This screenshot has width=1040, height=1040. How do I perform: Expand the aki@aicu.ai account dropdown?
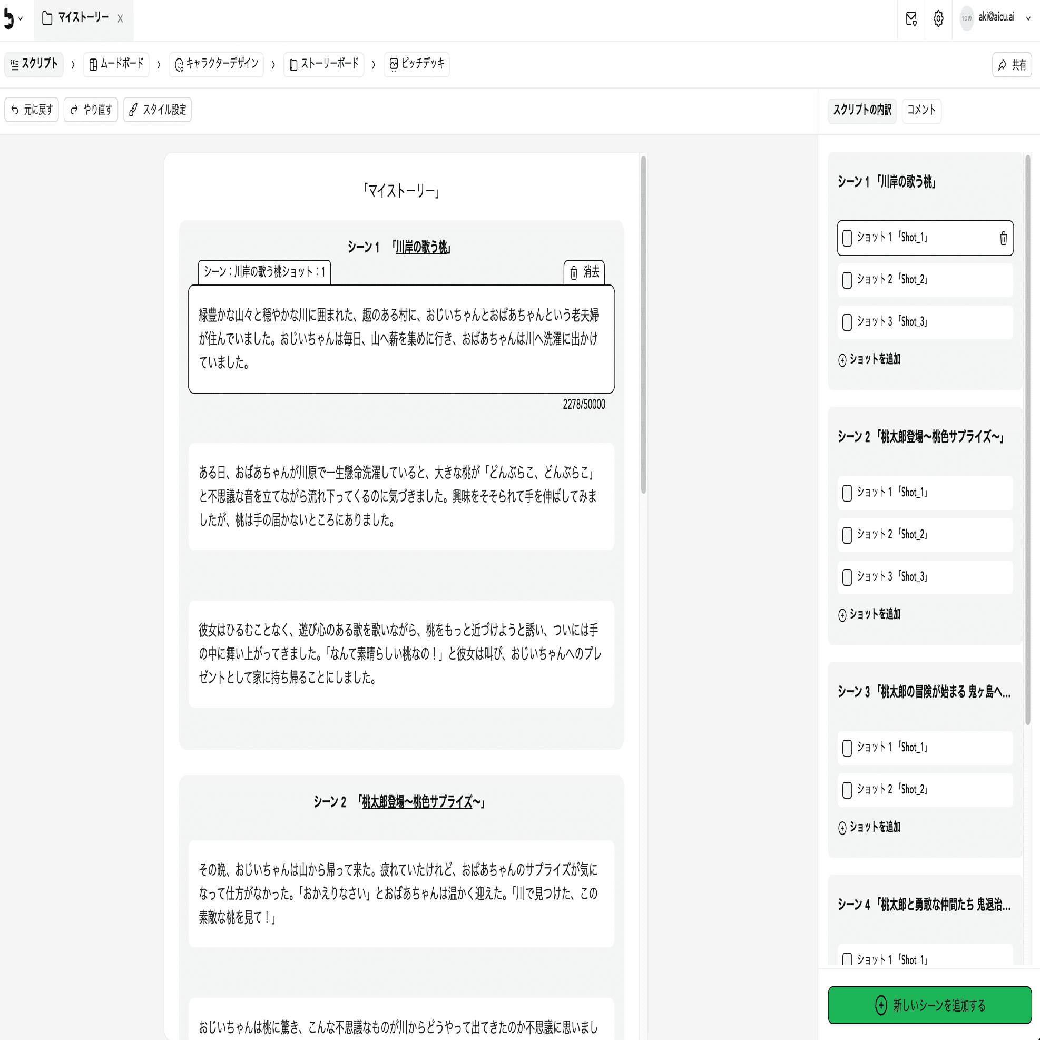pos(1027,18)
